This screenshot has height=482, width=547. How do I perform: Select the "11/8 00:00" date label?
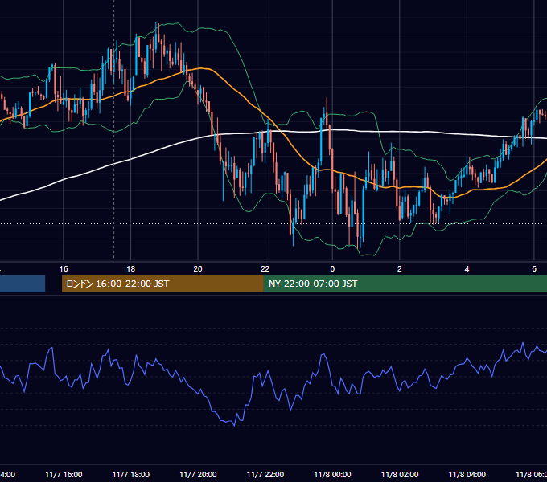(x=332, y=474)
